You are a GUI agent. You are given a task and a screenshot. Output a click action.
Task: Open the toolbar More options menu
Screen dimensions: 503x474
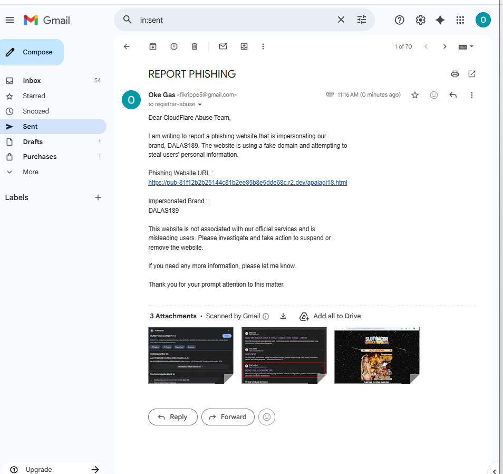click(x=263, y=46)
